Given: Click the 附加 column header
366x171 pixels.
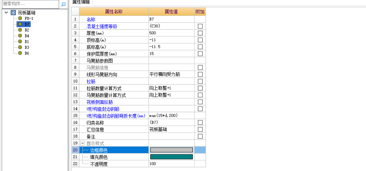Looking at the screenshot, I should pos(200,12).
